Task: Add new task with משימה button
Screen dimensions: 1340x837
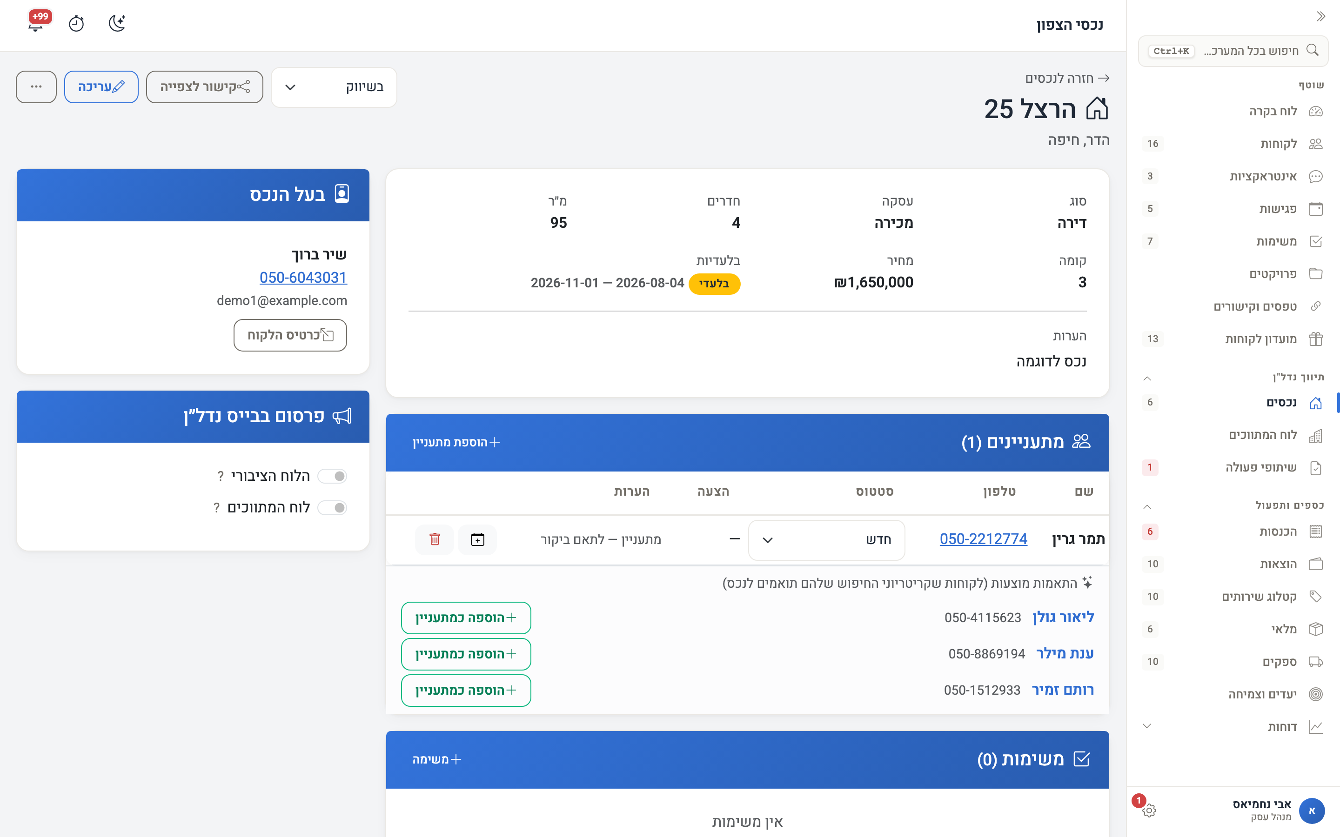Action: coord(437,759)
